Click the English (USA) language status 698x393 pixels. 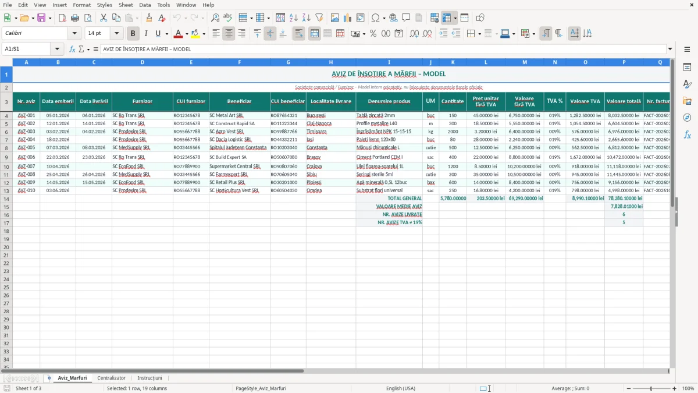tap(401, 388)
